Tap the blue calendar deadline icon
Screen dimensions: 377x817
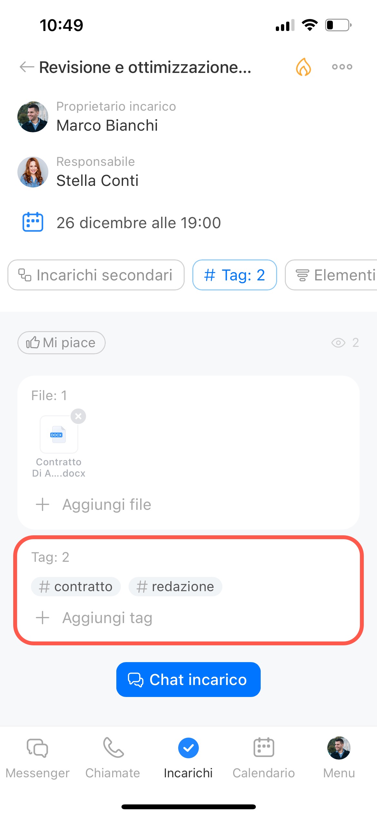[33, 222]
